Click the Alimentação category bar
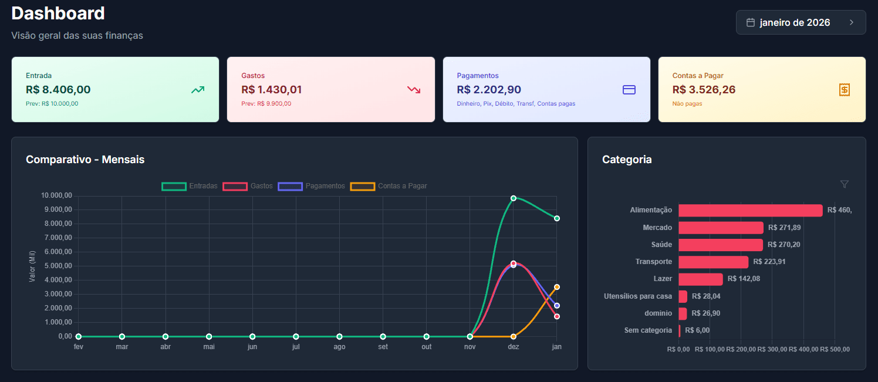This screenshot has height=382, width=878. [750, 211]
